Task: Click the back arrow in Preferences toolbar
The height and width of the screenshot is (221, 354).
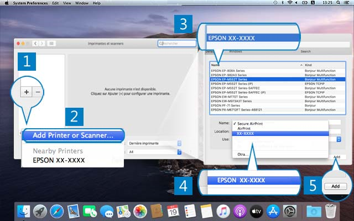Action: (36, 43)
